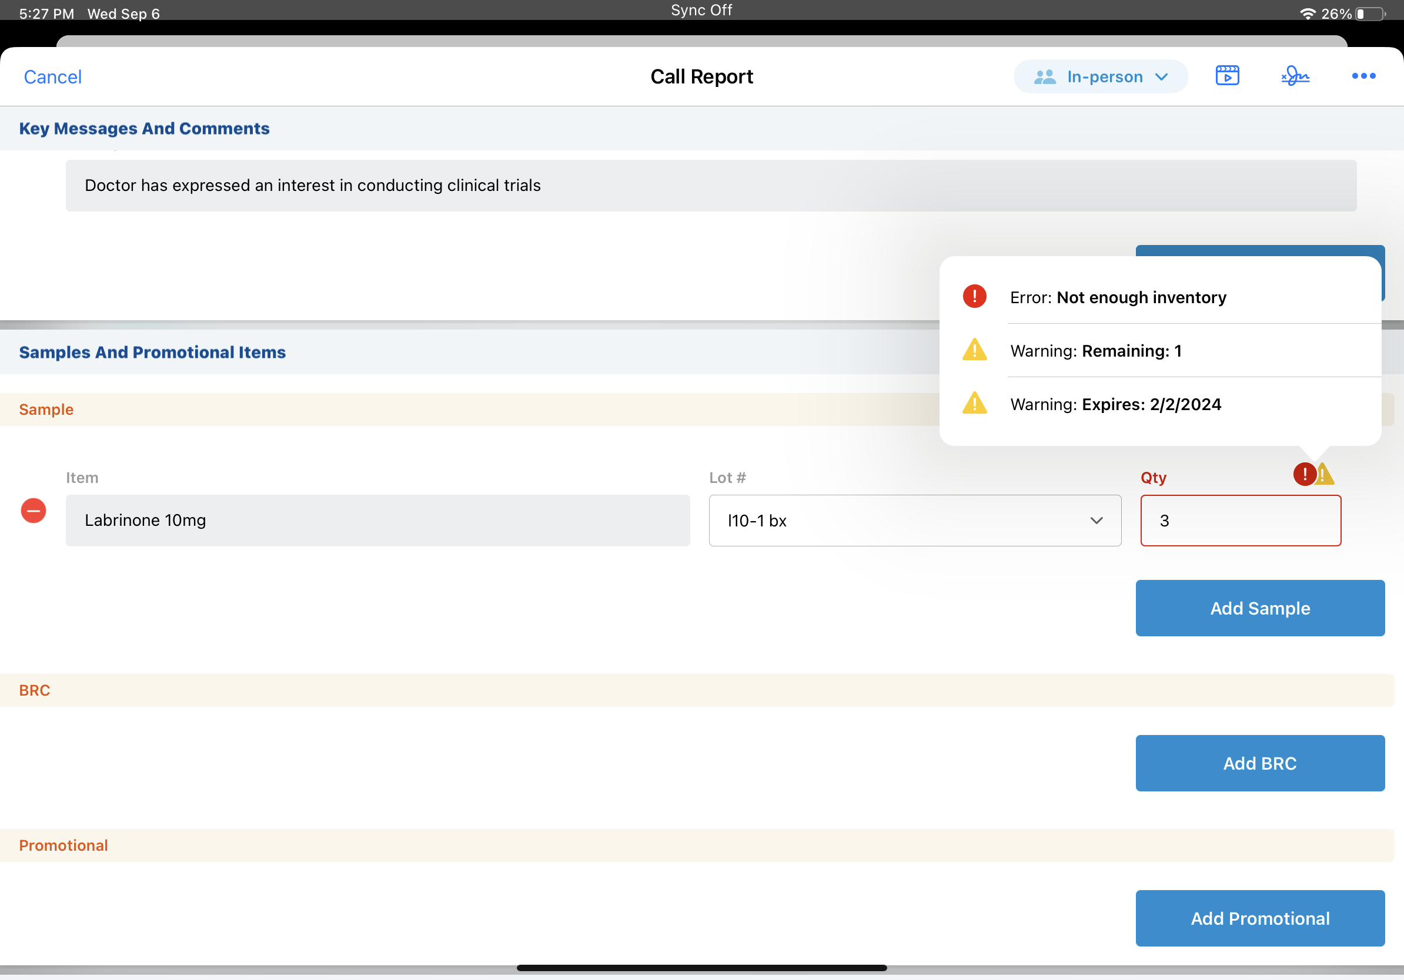Select the Labrinone 10mg item field
1404x980 pixels.
[377, 521]
